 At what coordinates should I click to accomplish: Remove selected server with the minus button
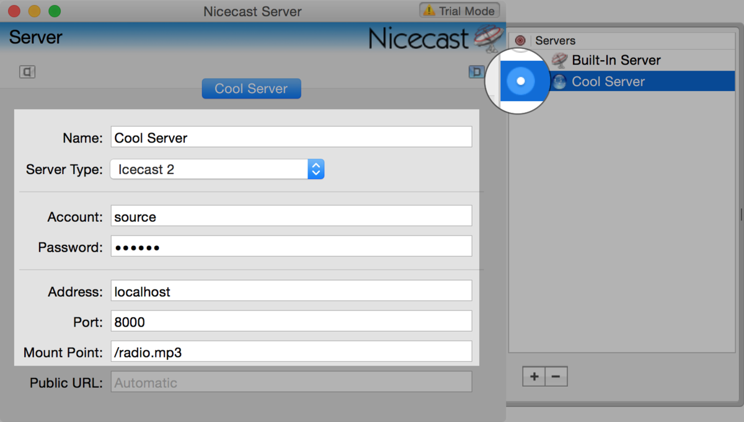point(556,376)
